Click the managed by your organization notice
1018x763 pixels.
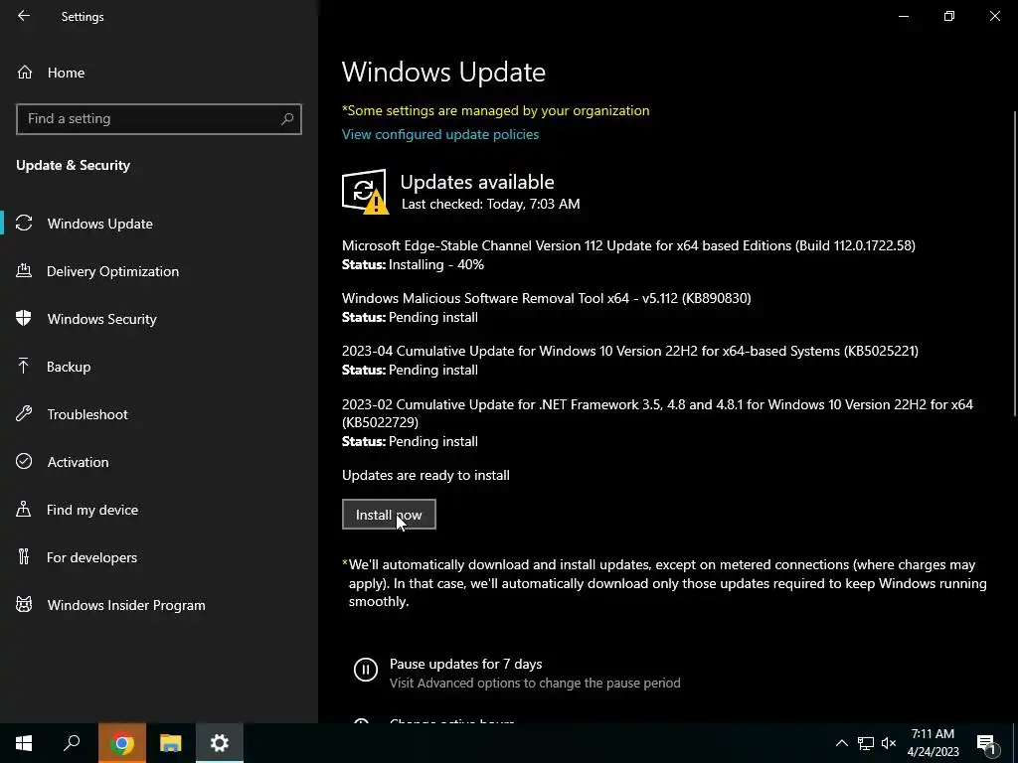point(495,110)
